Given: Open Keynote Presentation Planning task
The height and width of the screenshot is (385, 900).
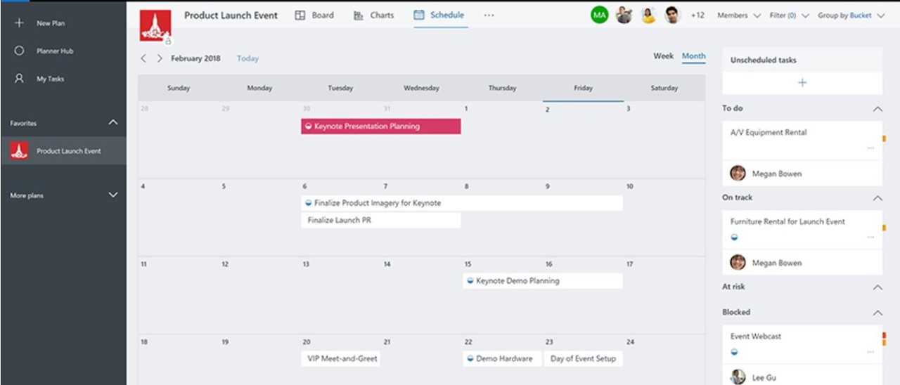Looking at the screenshot, I should pyautogui.click(x=381, y=126).
